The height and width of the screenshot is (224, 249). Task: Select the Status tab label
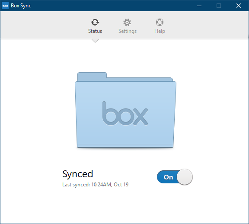point(95,31)
